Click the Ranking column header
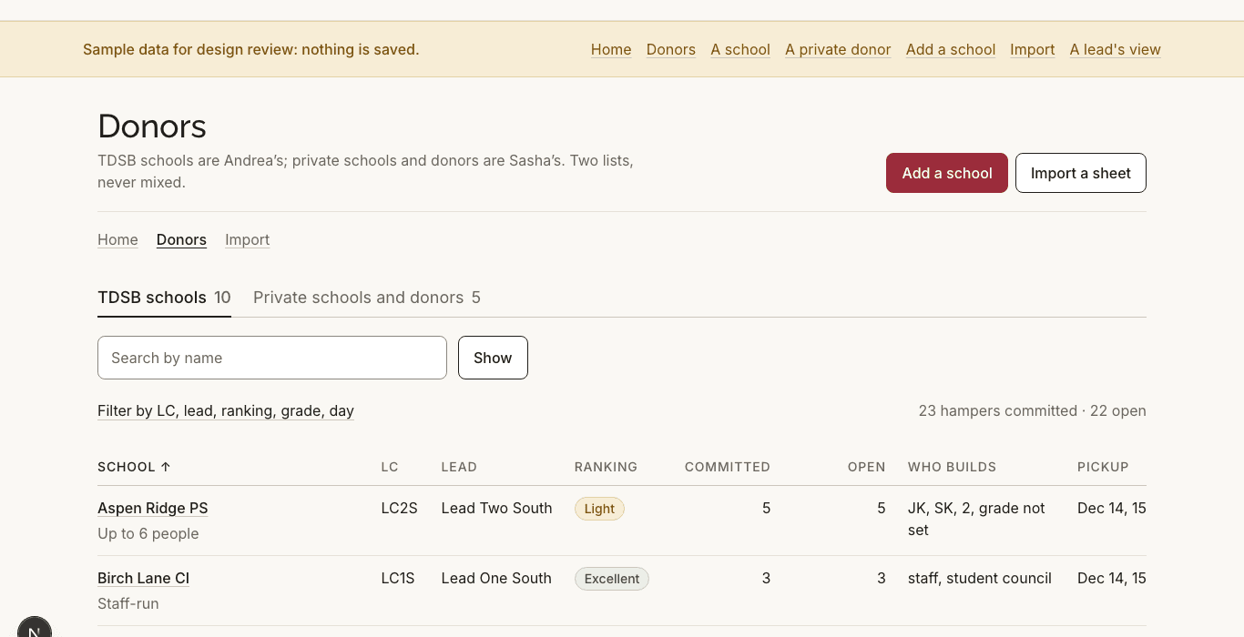 point(606,467)
